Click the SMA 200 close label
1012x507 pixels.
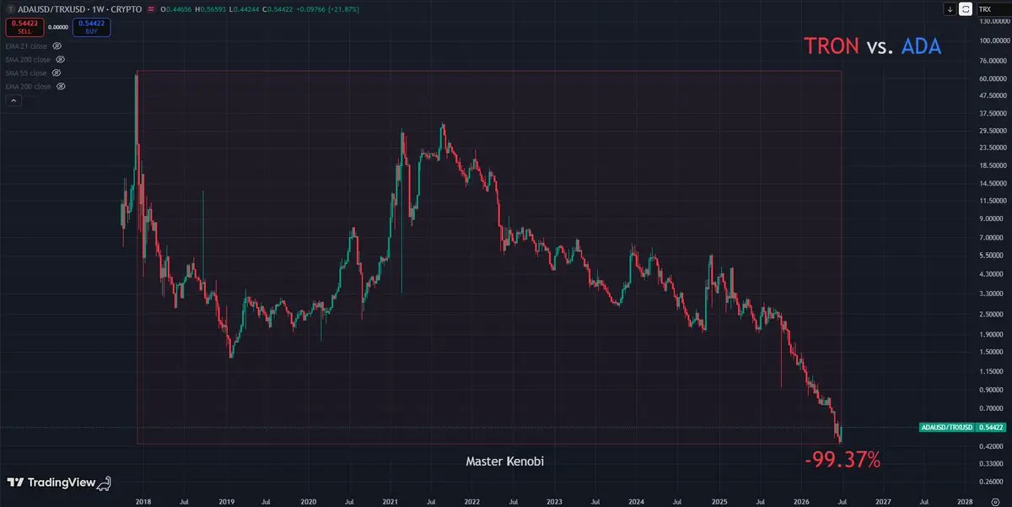coord(28,60)
